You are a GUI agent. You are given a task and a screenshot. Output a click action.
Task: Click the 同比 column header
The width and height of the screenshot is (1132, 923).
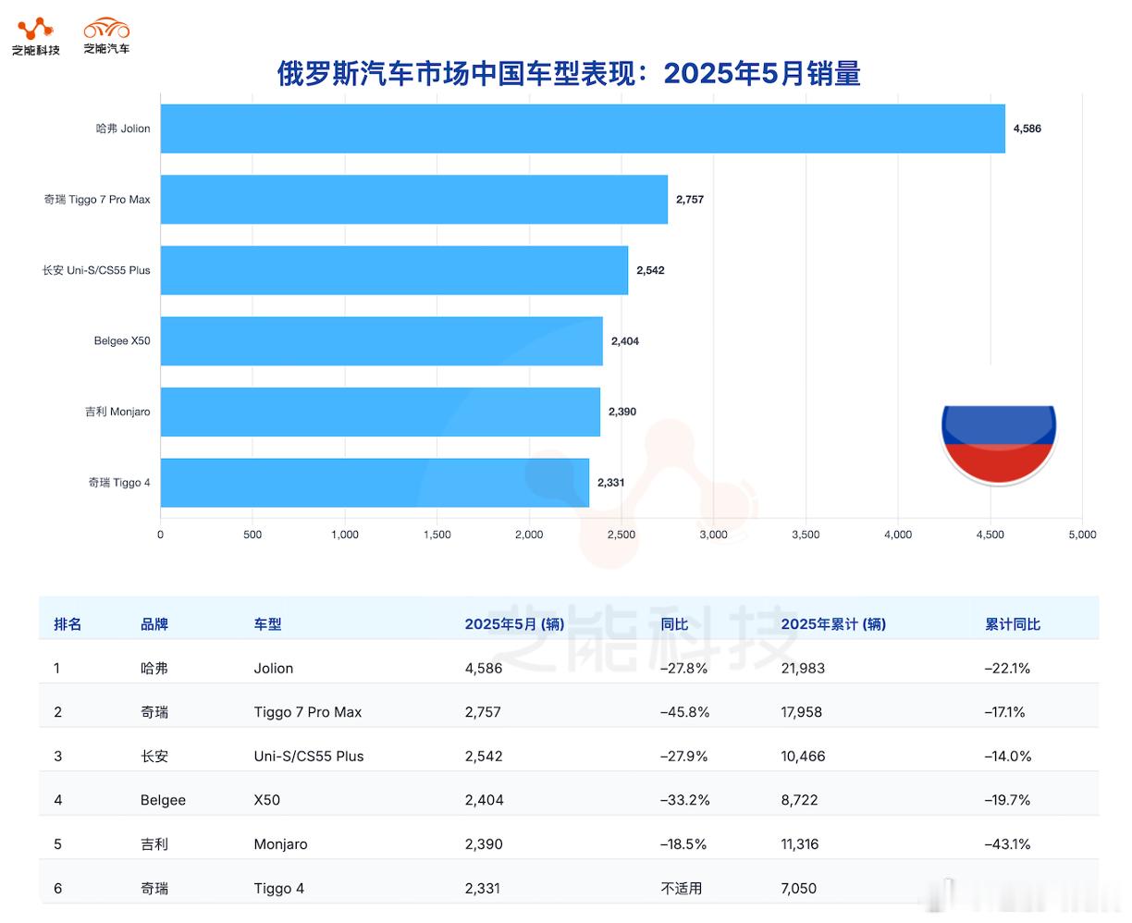pyautogui.click(x=674, y=624)
